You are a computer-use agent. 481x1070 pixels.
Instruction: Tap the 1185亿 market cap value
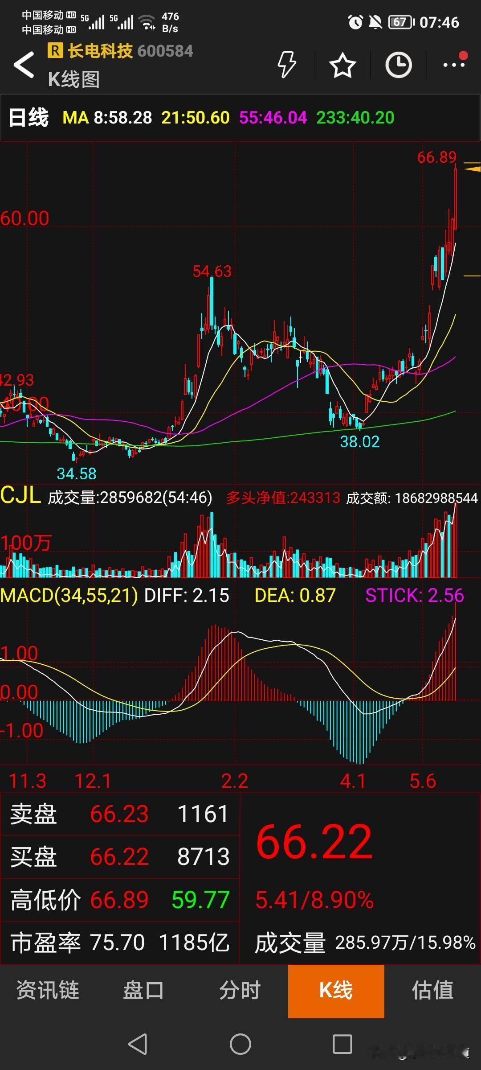tap(194, 942)
